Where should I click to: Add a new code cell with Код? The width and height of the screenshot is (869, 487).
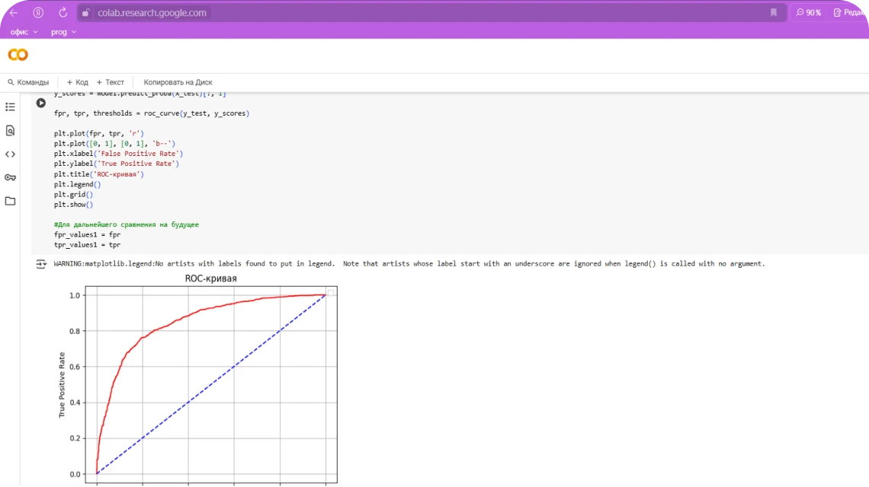click(x=78, y=82)
